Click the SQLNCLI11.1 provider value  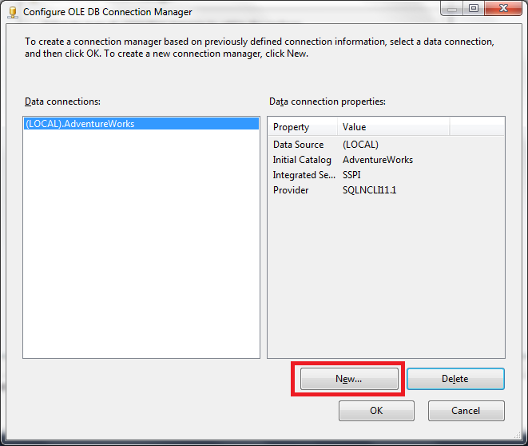[369, 190]
